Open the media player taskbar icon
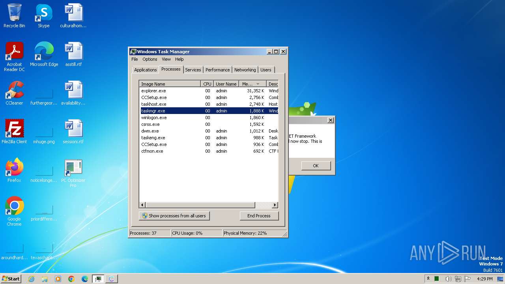Viewport: 505px width, 284px height. click(58, 279)
